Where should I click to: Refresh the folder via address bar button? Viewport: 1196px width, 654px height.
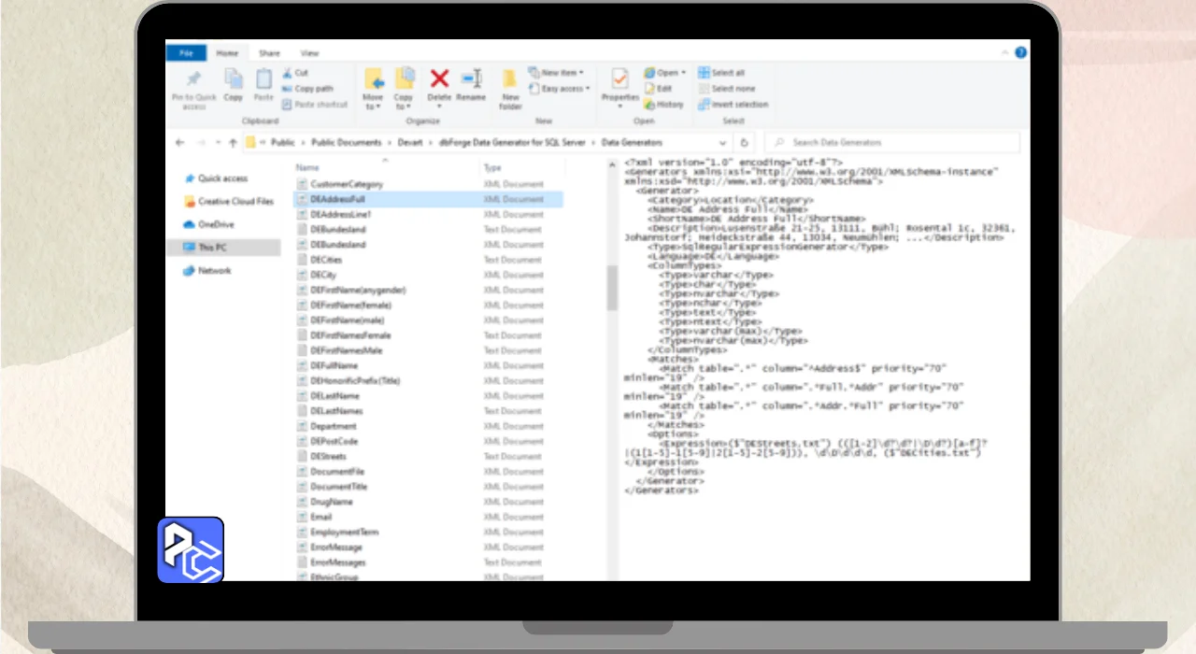(x=744, y=143)
